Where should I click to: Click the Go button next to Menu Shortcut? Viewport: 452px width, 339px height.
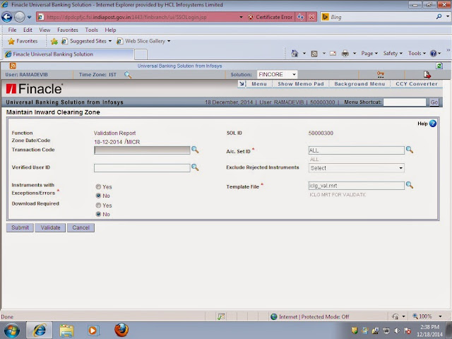pos(434,102)
